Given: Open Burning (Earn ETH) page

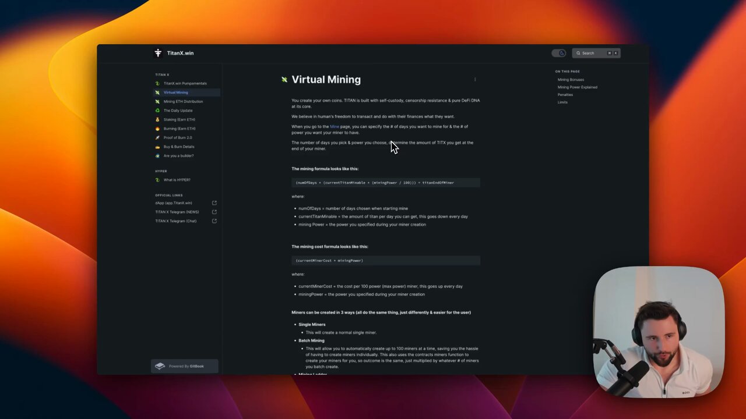Looking at the screenshot, I should [x=180, y=129].
